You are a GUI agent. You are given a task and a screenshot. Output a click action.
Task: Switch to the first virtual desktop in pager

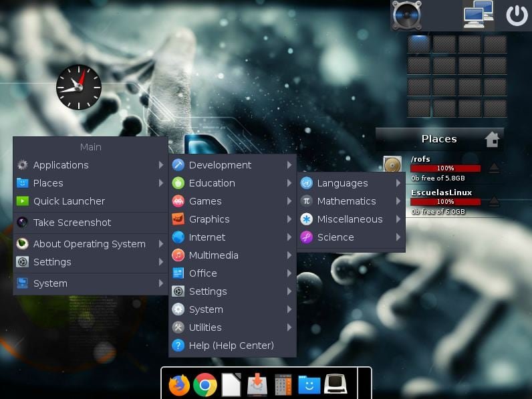tap(418, 44)
